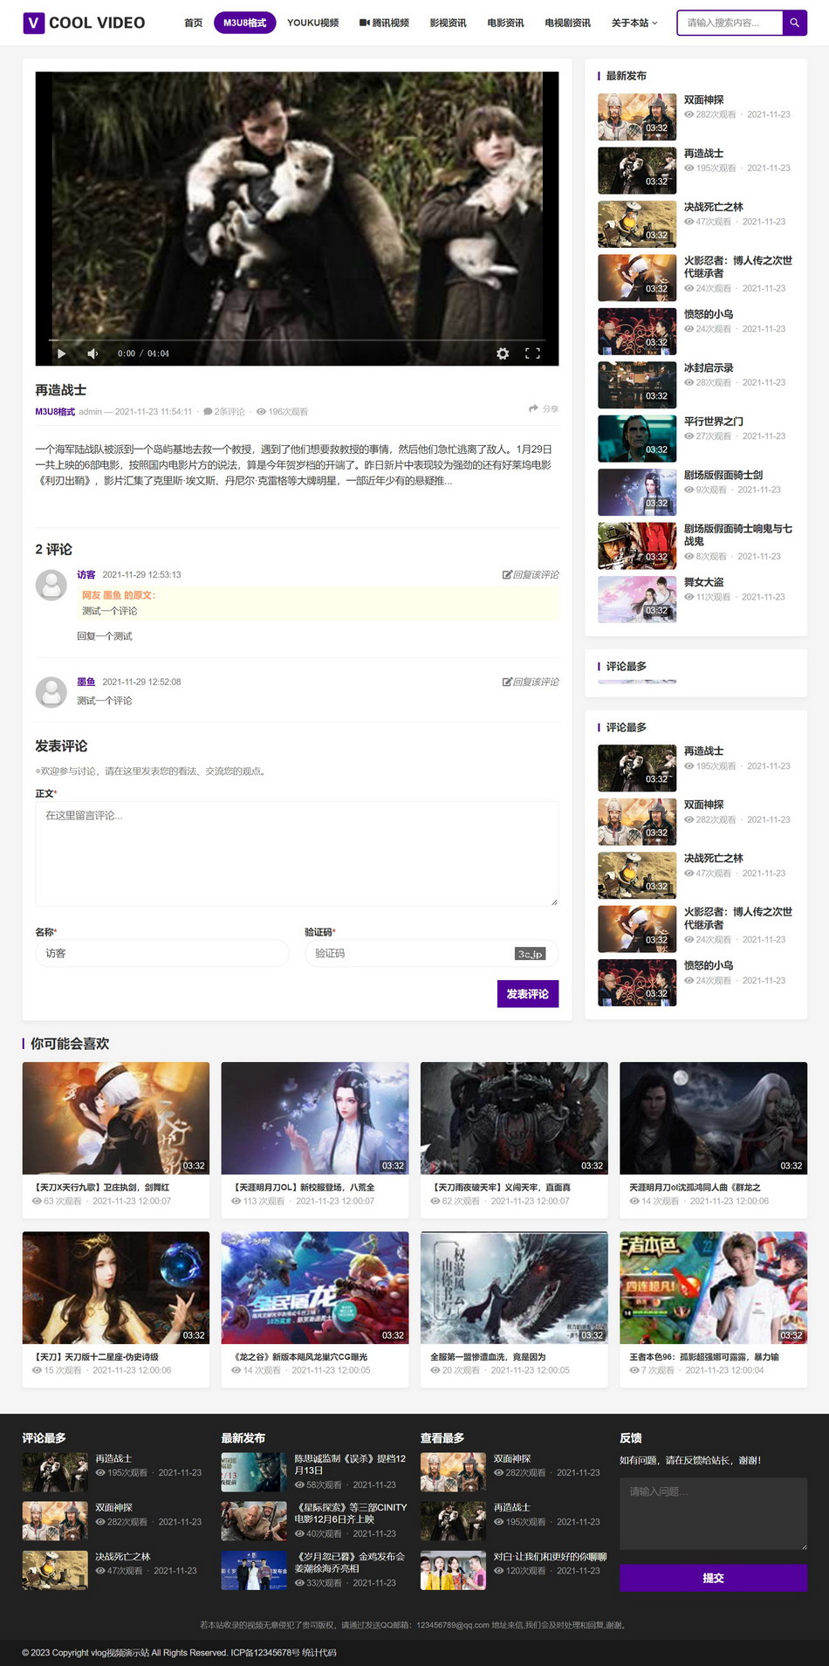Open the 关于本站 dropdown menu
The width and height of the screenshot is (829, 1666).
pos(634,23)
